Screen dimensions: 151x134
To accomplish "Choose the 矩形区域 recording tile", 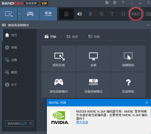I will (x=59, y=58).
